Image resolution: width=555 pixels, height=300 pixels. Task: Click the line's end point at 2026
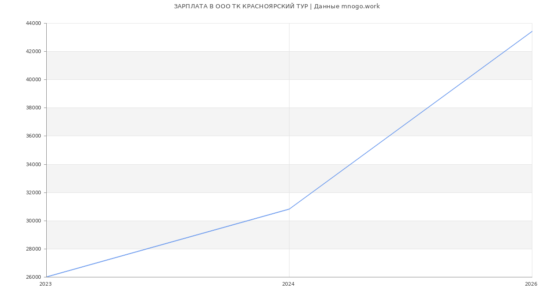(x=532, y=31)
